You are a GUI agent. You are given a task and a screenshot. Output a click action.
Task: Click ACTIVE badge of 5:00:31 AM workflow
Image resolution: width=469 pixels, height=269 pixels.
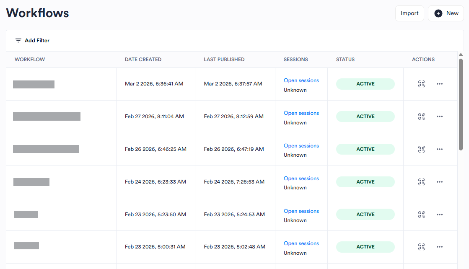click(x=365, y=247)
